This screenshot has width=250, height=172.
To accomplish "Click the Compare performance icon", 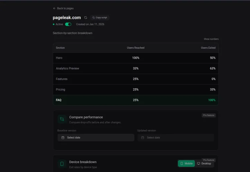I will pyautogui.click(x=62, y=119).
